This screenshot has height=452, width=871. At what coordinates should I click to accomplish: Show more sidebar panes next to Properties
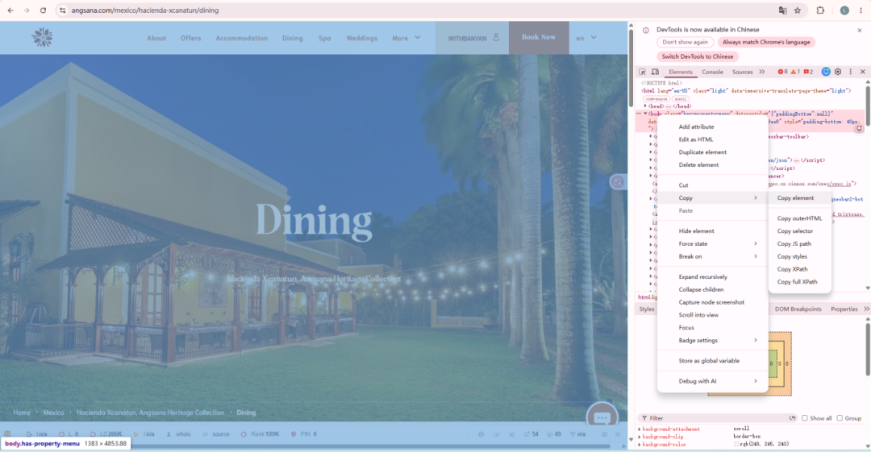866,309
